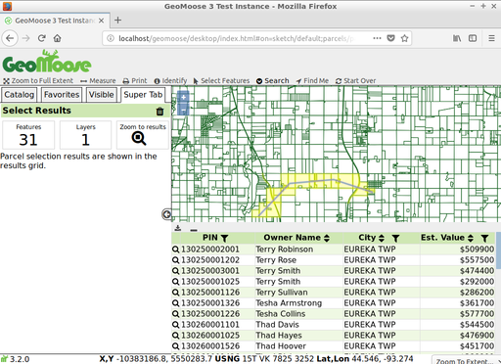This screenshot has height=364, width=501.
Task: Choose the Select Features tool
Action: click(x=221, y=80)
